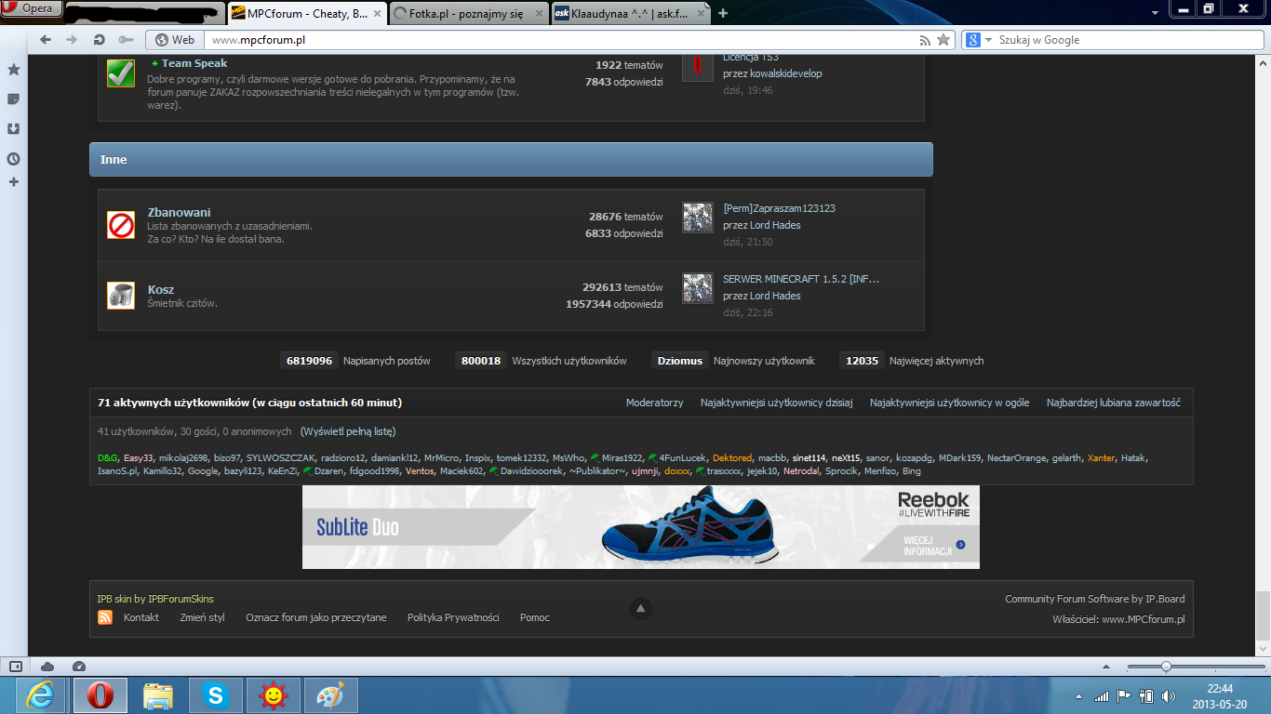Bookmark page with the star icon

coord(943,40)
